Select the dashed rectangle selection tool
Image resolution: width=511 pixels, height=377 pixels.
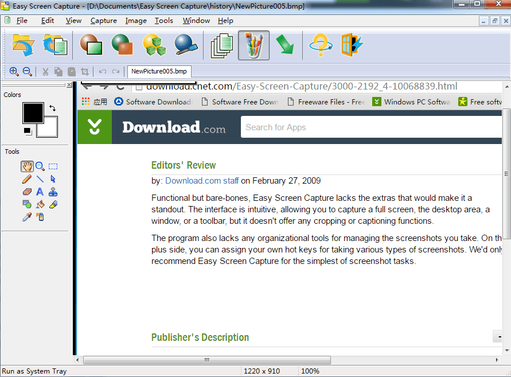coord(53,166)
